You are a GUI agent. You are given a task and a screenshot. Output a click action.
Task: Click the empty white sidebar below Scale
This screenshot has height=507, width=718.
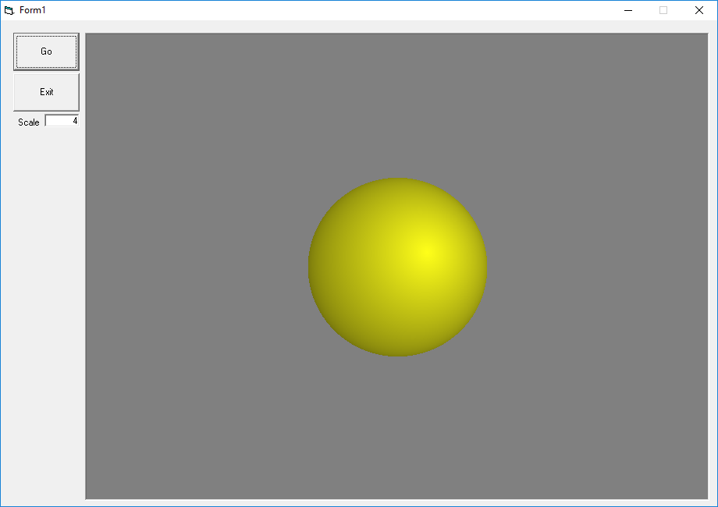43,312
